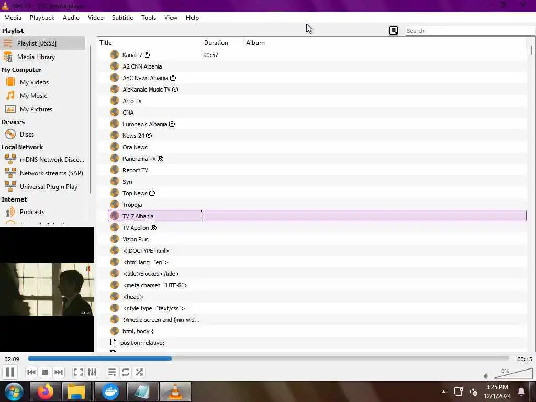Toggle loop repeat mode
The height and width of the screenshot is (402, 536).
pyautogui.click(x=126, y=372)
